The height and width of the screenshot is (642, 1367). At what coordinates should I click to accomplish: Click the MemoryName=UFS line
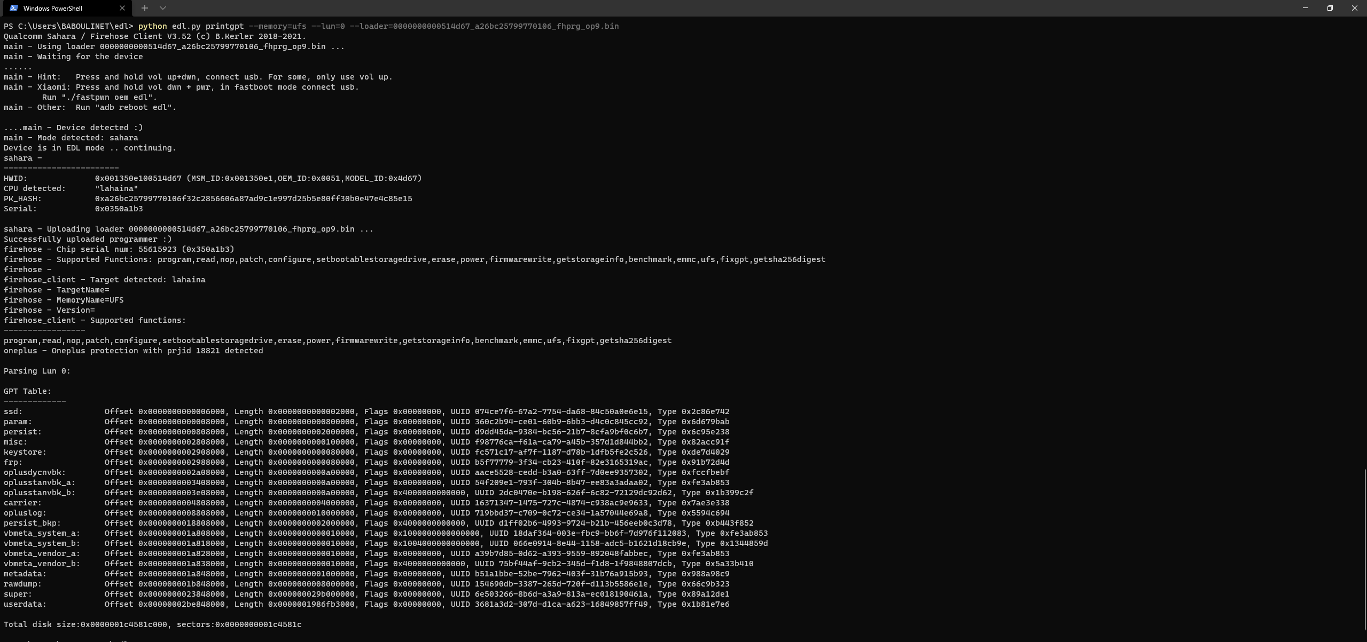tap(64, 299)
